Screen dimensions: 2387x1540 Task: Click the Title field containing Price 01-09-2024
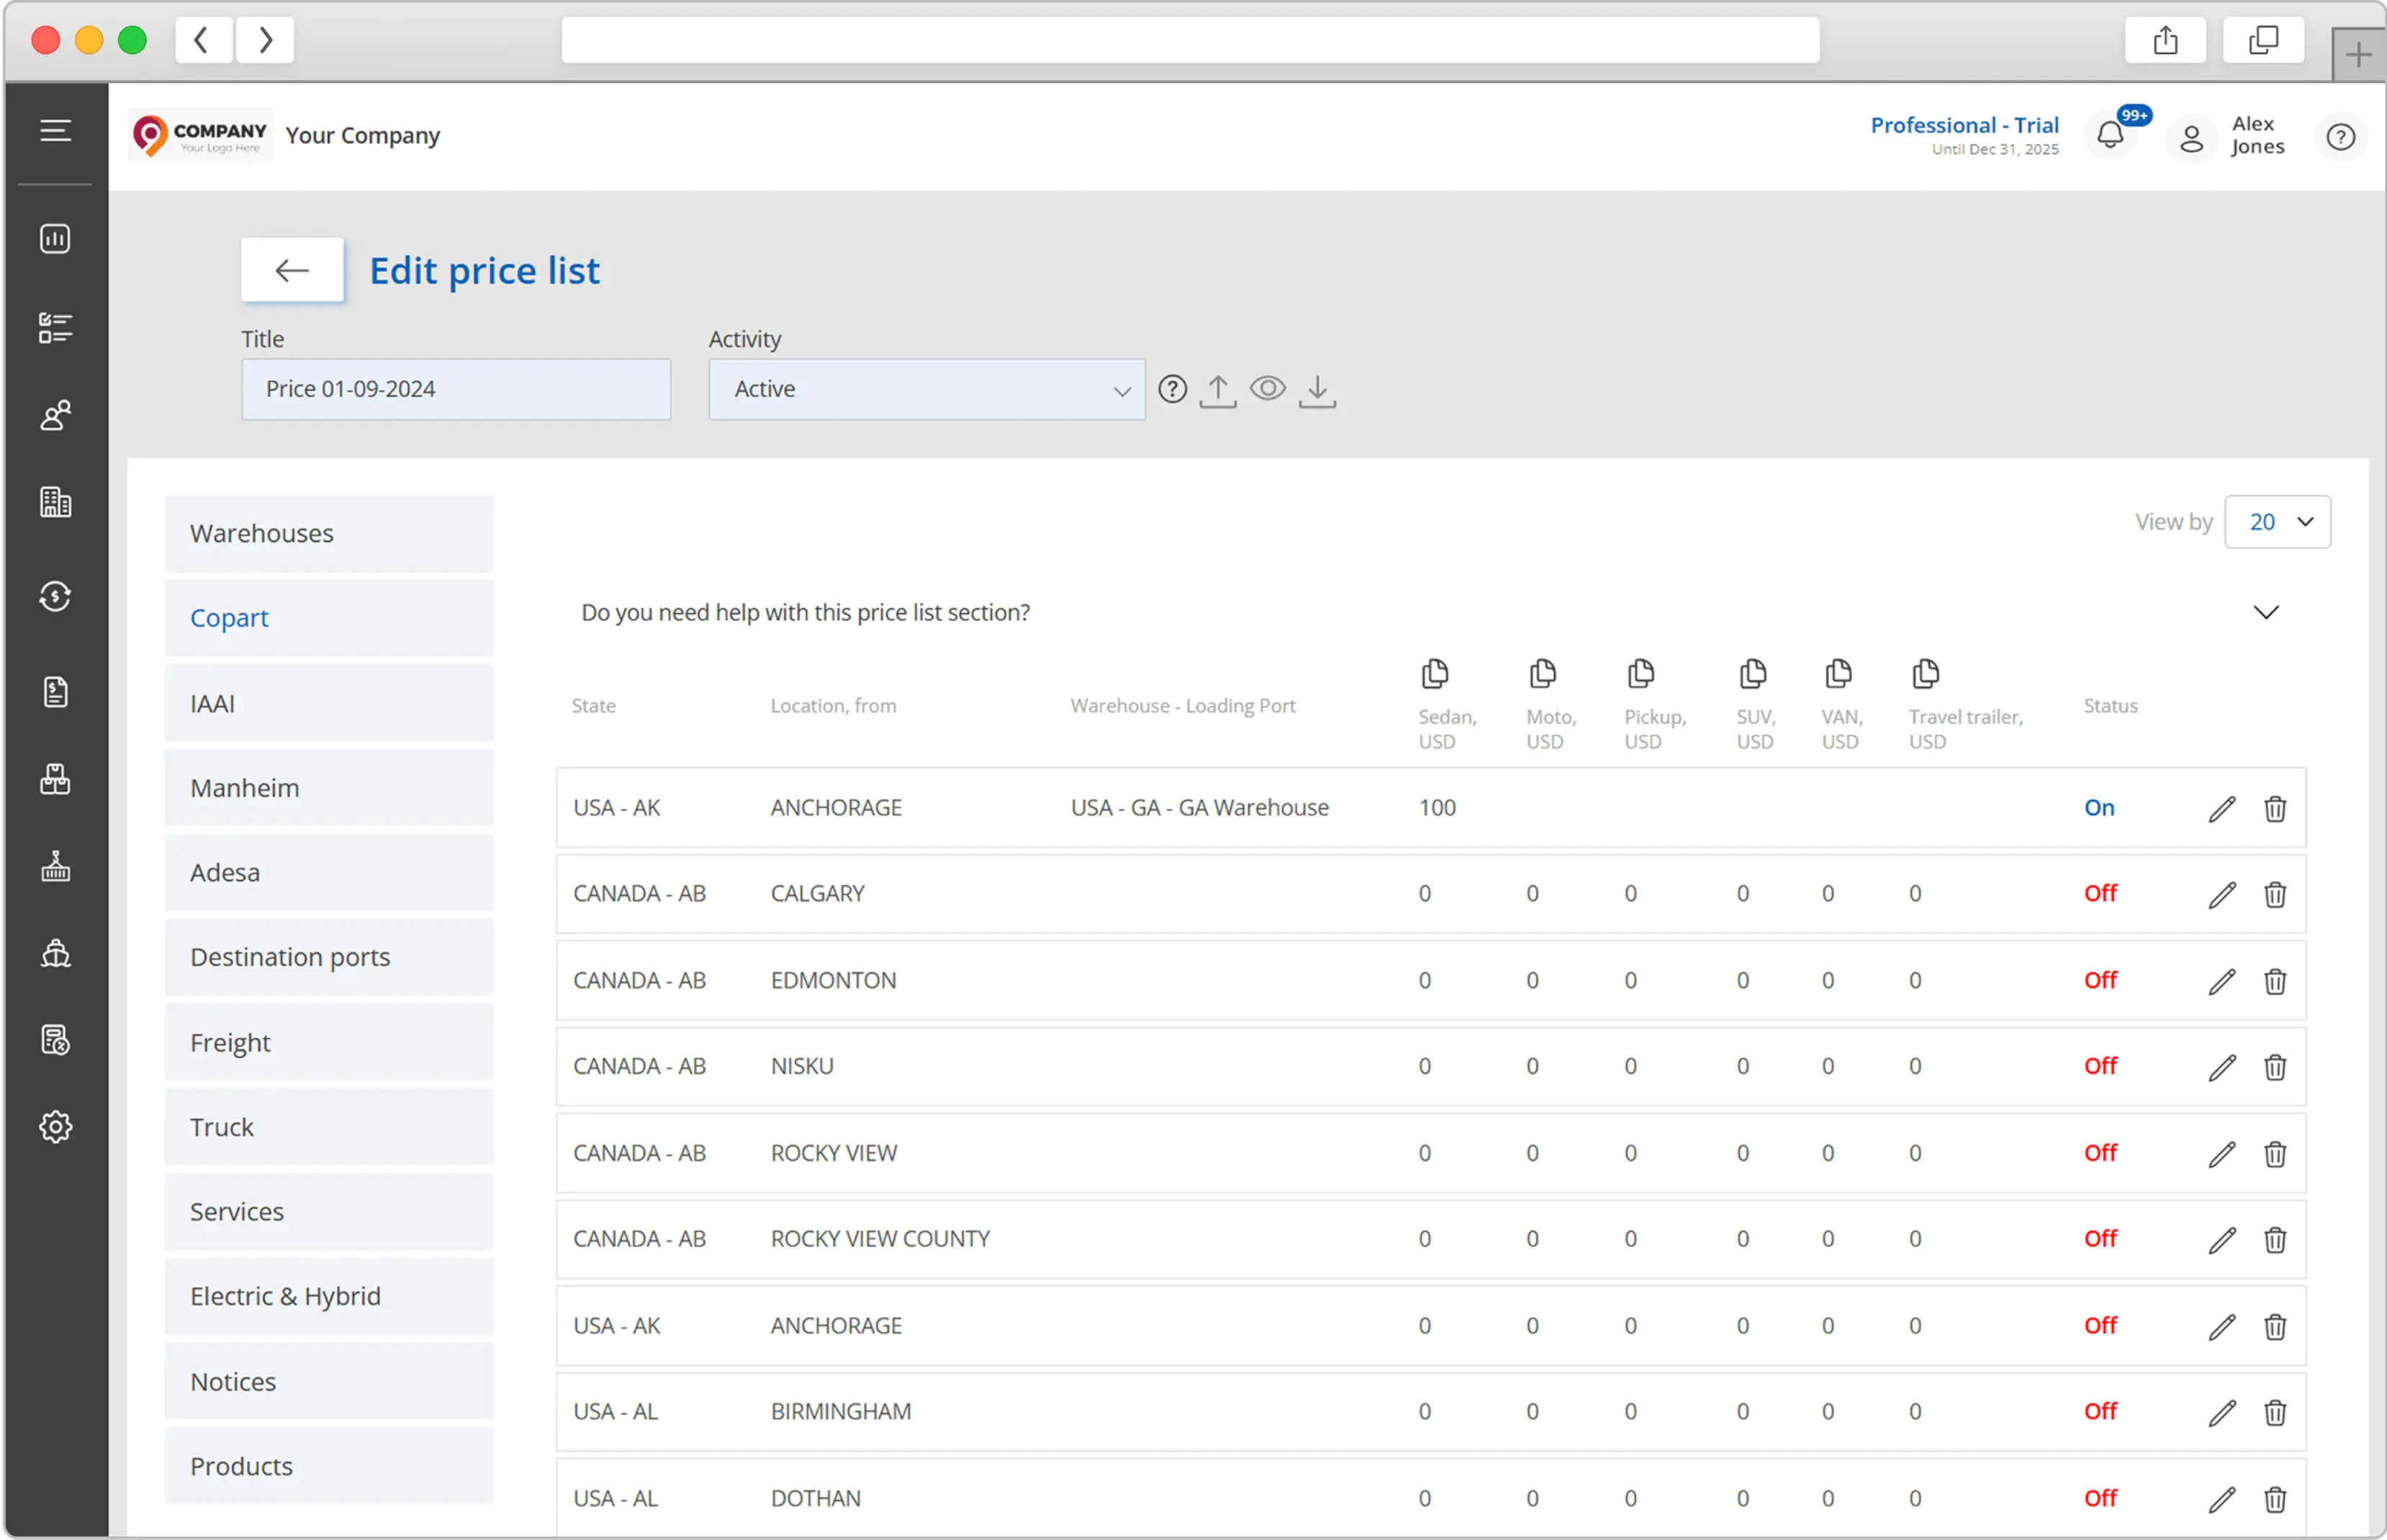point(456,389)
